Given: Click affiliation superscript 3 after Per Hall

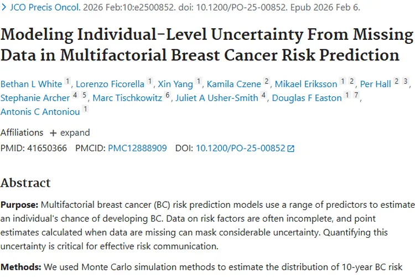Looking at the screenshot, I should (405, 83).
